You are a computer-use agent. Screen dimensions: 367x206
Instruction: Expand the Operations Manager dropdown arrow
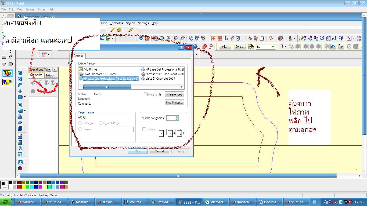click(49, 70)
